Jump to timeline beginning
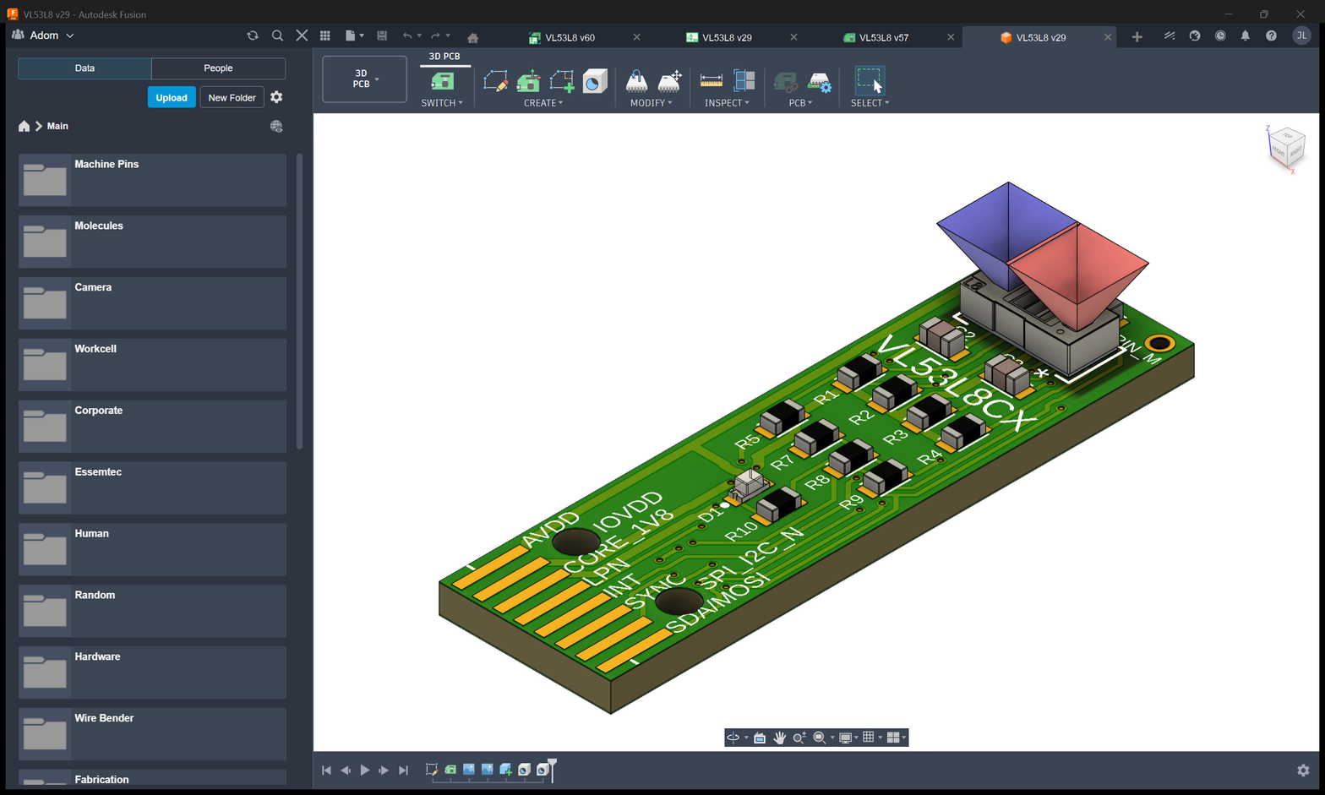This screenshot has width=1325, height=795. tap(326, 770)
